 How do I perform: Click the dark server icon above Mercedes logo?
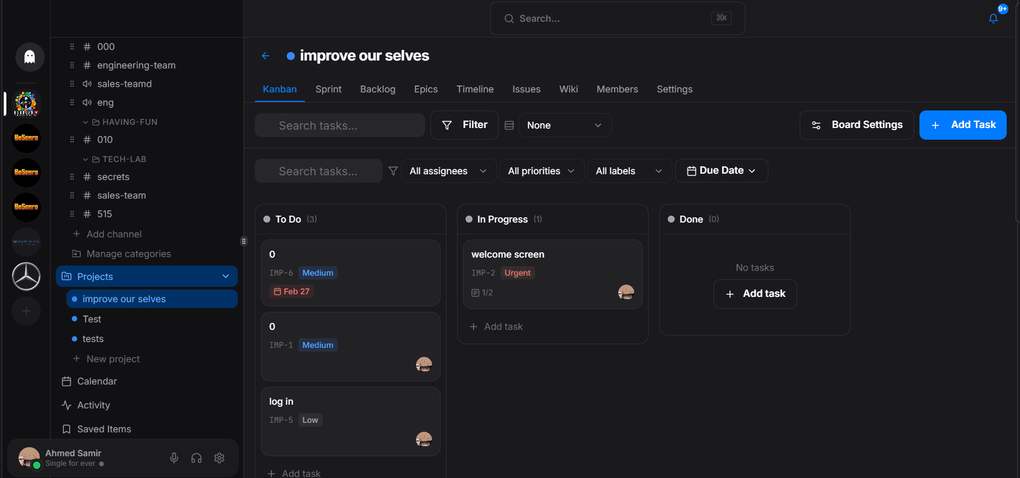[27, 242]
